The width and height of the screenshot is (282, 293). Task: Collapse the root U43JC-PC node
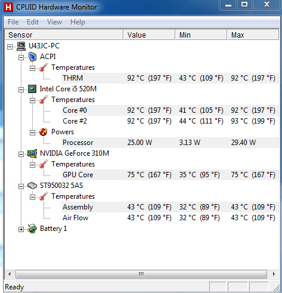pyautogui.click(x=10, y=47)
